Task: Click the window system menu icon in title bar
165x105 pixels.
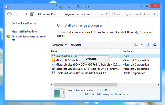Action: (x=7, y=7)
